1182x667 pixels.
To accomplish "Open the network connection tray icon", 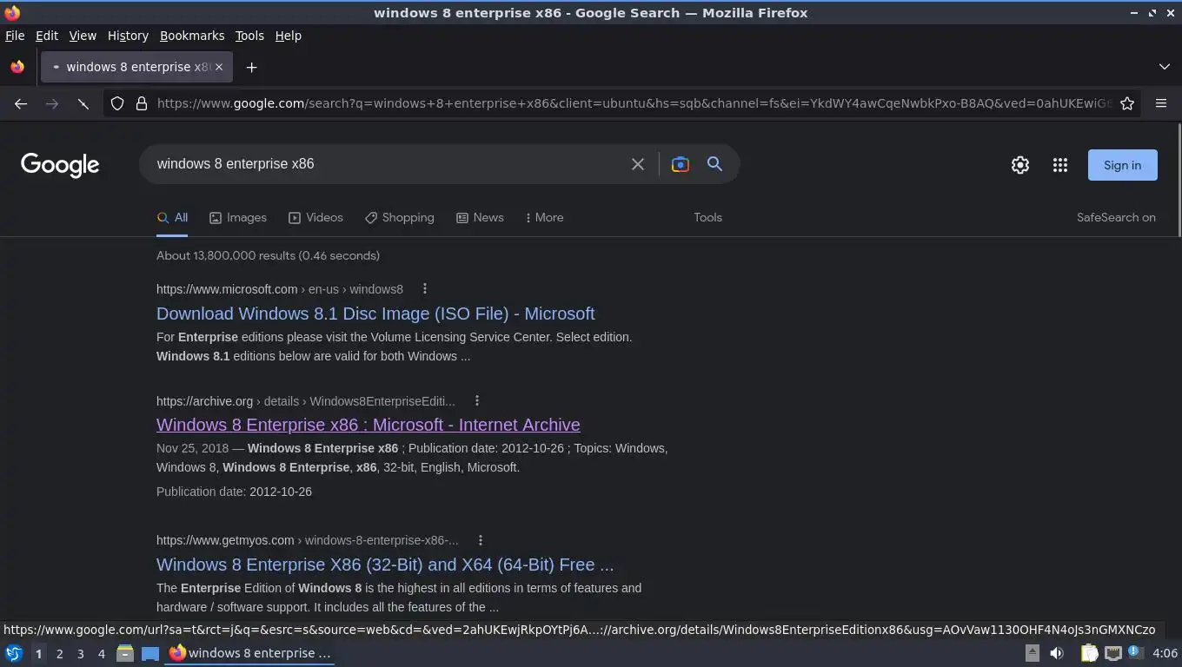I will pyautogui.click(x=1112, y=653).
